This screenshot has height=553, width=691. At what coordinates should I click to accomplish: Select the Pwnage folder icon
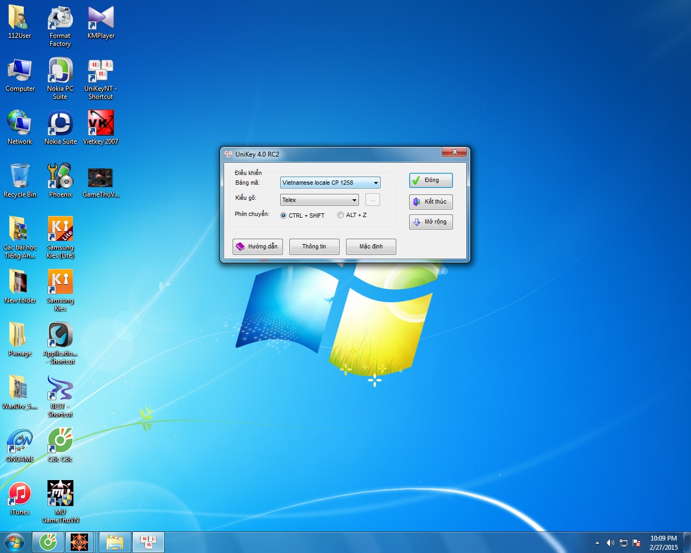click(x=20, y=339)
